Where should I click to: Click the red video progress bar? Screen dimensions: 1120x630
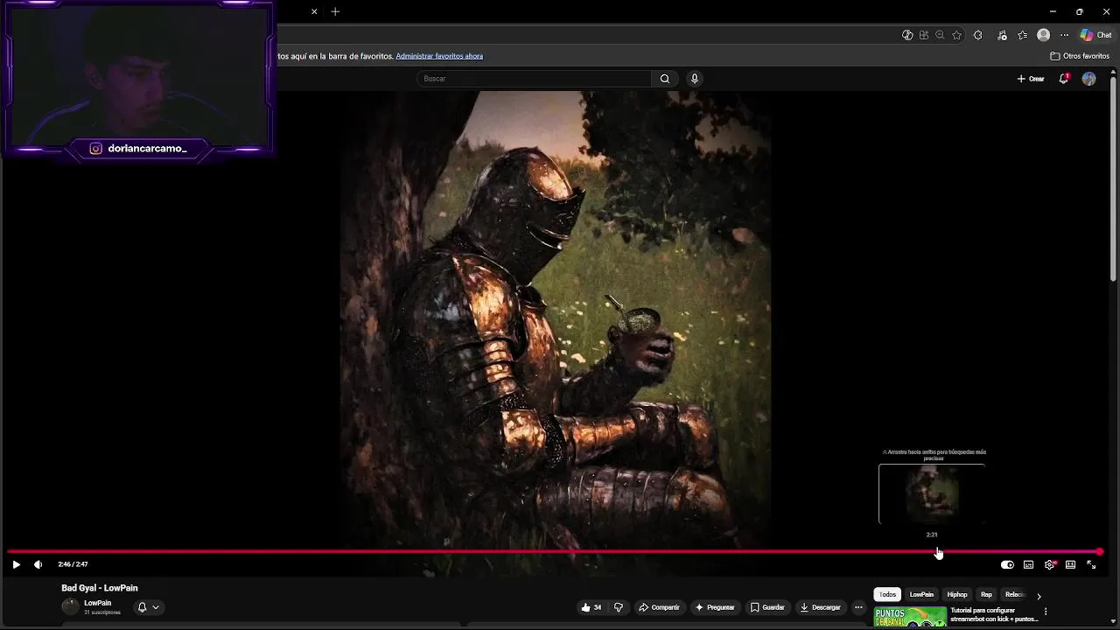click(x=553, y=552)
